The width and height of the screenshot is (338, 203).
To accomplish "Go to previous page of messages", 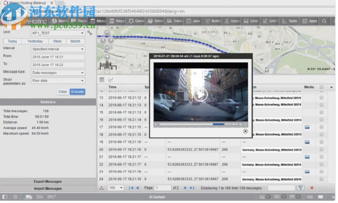I will tap(138, 188).
